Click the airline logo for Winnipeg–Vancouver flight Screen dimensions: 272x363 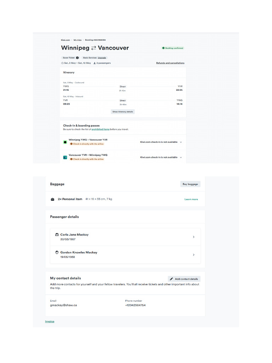[x=65, y=142]
